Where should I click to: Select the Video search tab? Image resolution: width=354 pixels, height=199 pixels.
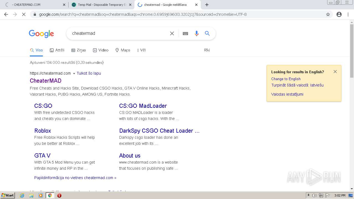click(x=101, y=50)
